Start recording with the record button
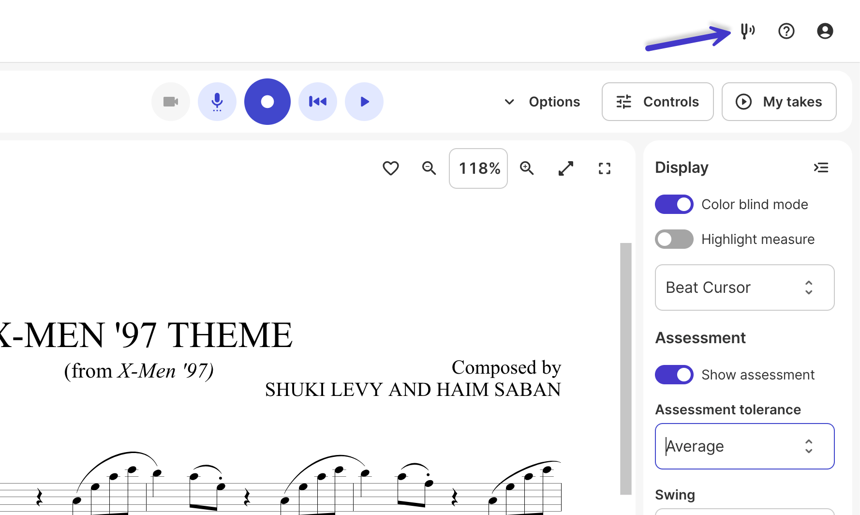The width and height of the screenshot is (860, 515). pyautogui.click(x=267, y=102)
